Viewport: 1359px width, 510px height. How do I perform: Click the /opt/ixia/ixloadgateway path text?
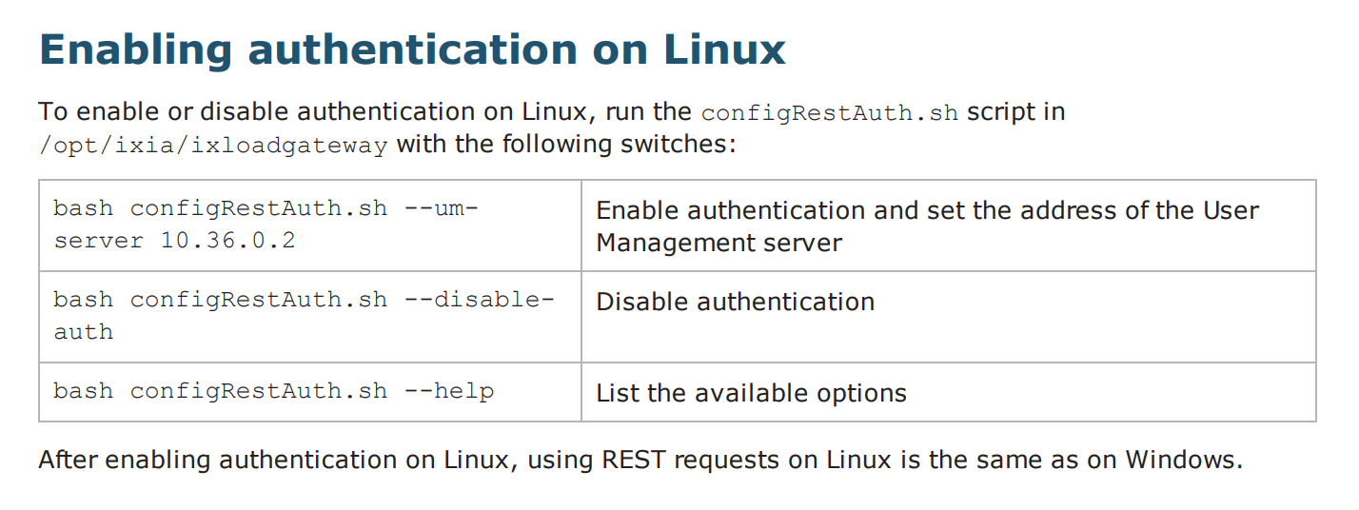(213, 146)
